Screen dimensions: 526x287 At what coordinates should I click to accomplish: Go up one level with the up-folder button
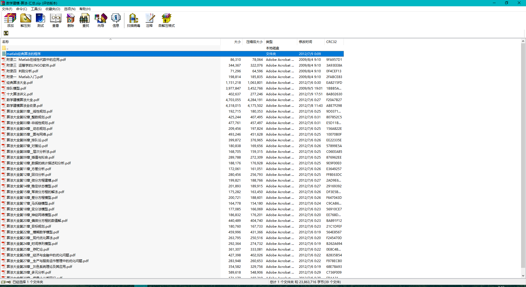6,33
